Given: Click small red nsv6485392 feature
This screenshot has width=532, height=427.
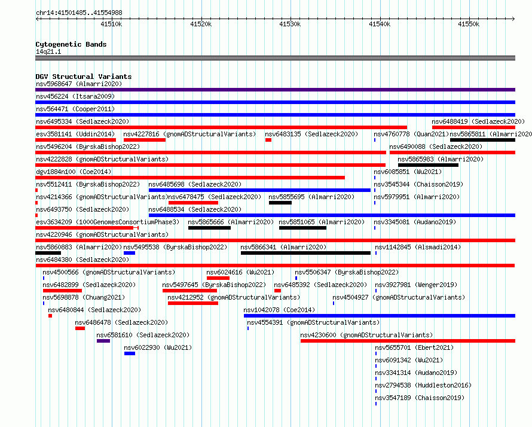Looking at the screenshot, I should click(277, 291).
